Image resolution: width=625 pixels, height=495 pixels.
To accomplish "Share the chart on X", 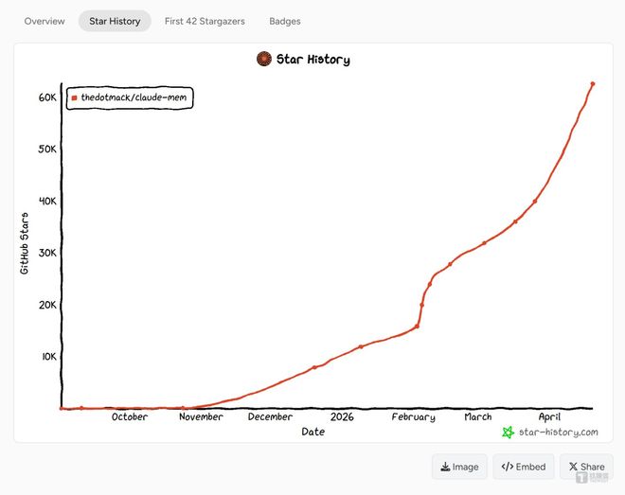I will (x=586, y=467).
